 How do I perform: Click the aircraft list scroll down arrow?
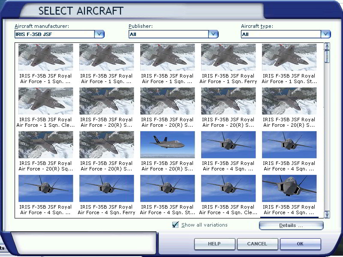327,214
